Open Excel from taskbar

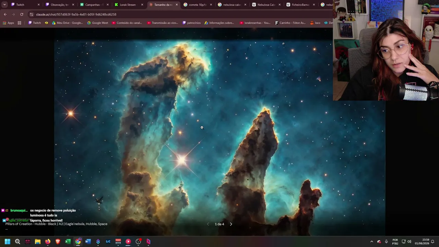[68, 242]
